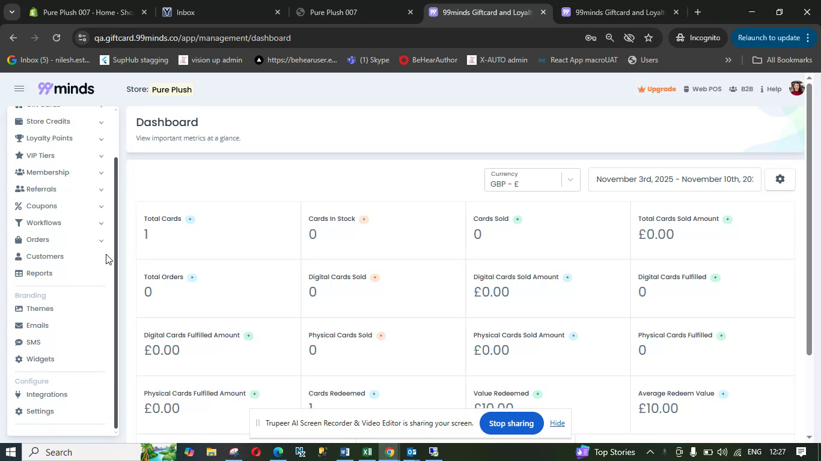Click info icon beside Total Cards Sold Amount
Viewport: 821px width, 461px height.
(727, 219)
